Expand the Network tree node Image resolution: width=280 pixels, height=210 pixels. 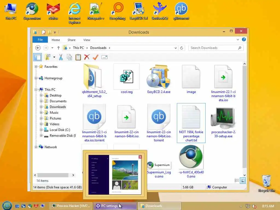36,147
